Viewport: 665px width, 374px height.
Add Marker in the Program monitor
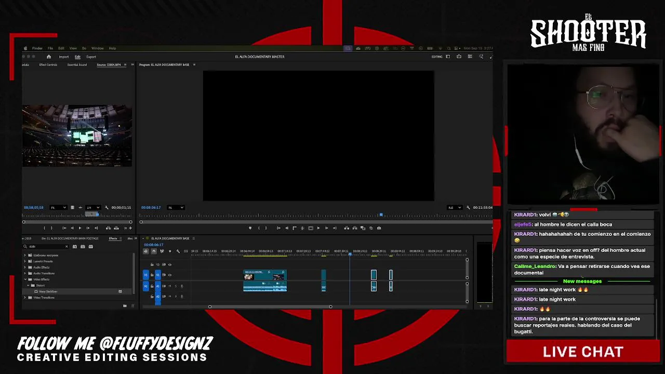(250, 228)
